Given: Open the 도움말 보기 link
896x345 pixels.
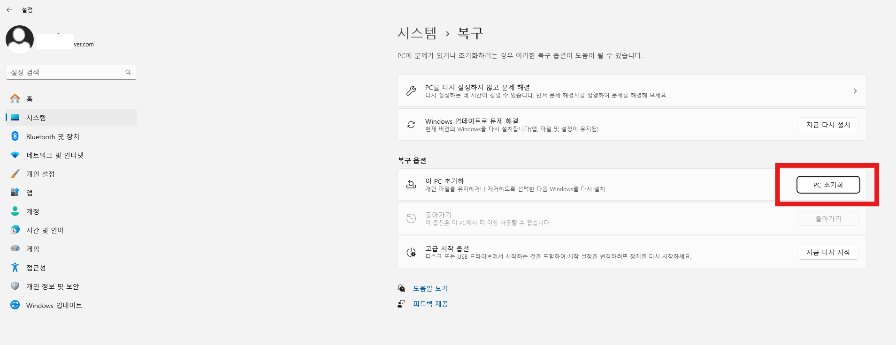Looking at the screenshot, I should 430,288.
